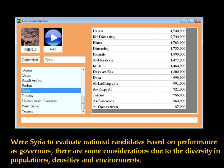Image resolution: width=224 pixels, height=168 pixels.
Task: Click the MENU label button
Action: (30, 49)
